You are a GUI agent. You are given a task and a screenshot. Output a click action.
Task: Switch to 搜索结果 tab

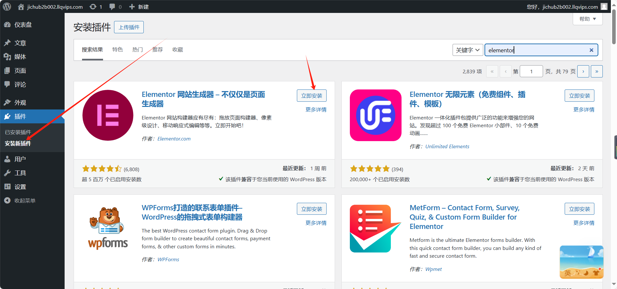[92, 50]
